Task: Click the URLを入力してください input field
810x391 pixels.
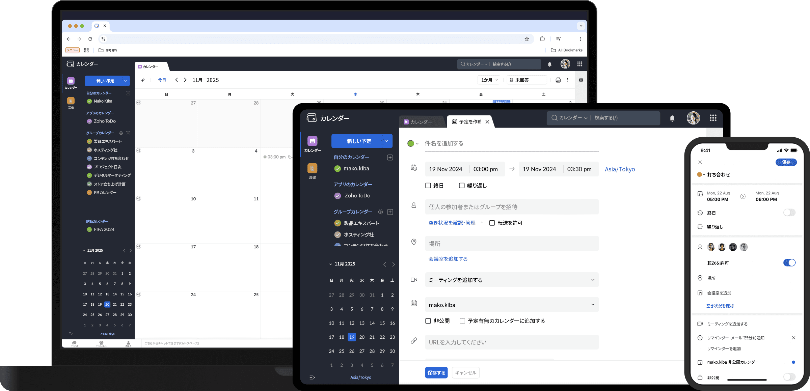Action: (511, 342)
